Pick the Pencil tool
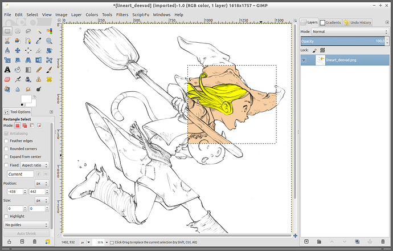Screen dimensions: 393x251 coord(39,70)
